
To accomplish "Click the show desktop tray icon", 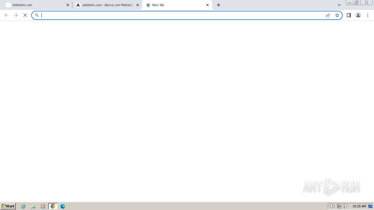I will [x=370, y=206].
